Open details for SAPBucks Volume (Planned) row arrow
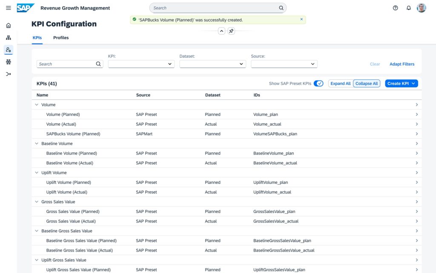This screenshot has height=273, width=436. pos(416,134)
